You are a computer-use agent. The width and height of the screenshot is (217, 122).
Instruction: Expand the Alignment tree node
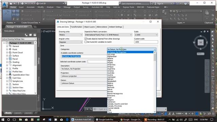(7, 65)
